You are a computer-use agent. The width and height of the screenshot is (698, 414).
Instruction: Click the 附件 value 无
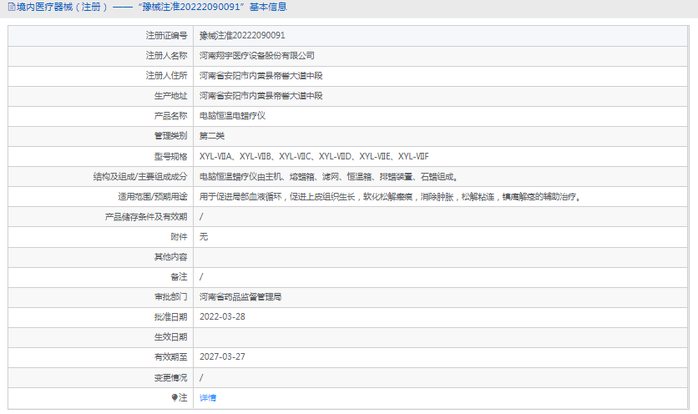coord(204,237)
